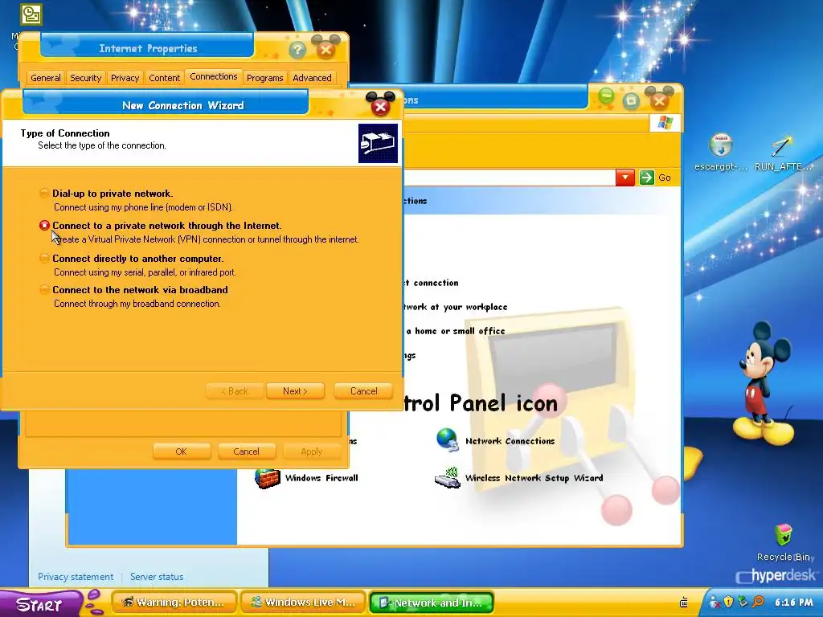Click the safely remove hardware tray icon
The height and width of the screenshot is (617, 823).
(x=743, y=602)
